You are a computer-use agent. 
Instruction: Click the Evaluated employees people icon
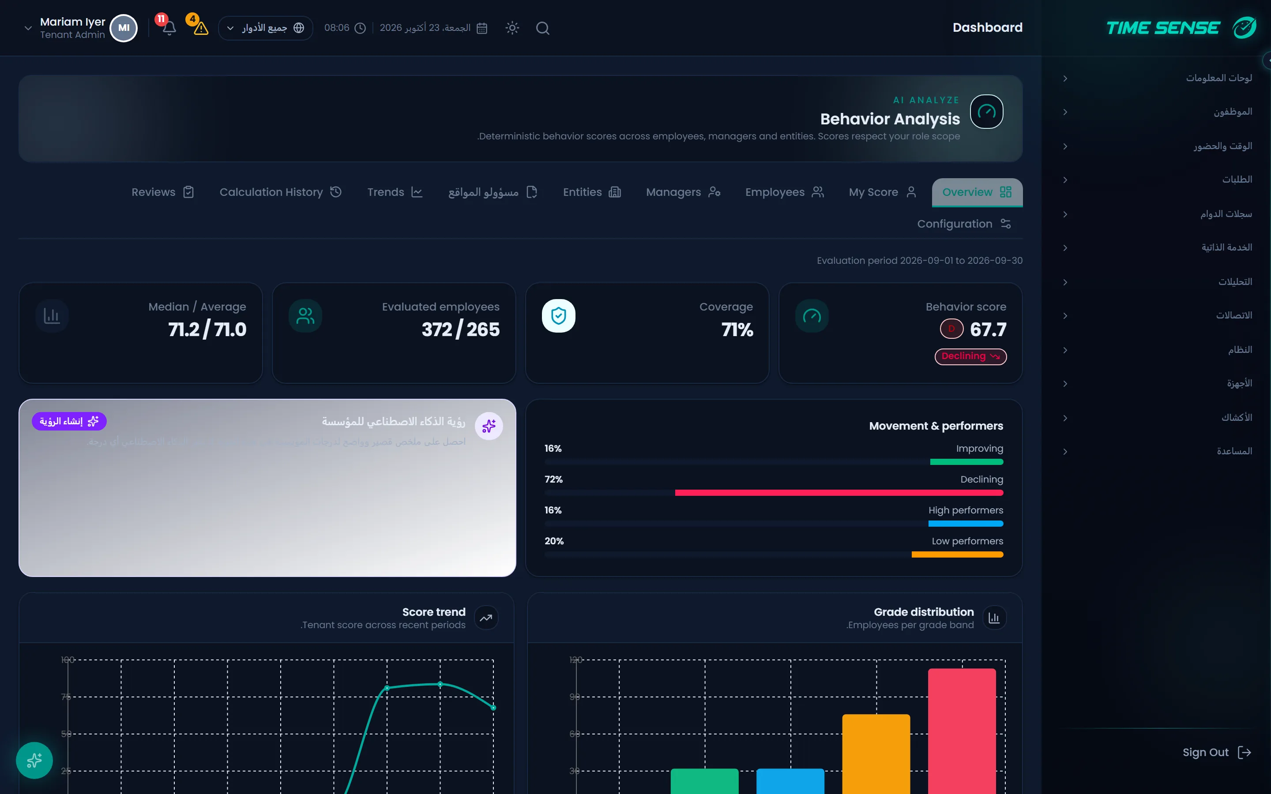(x=305, y=315)
